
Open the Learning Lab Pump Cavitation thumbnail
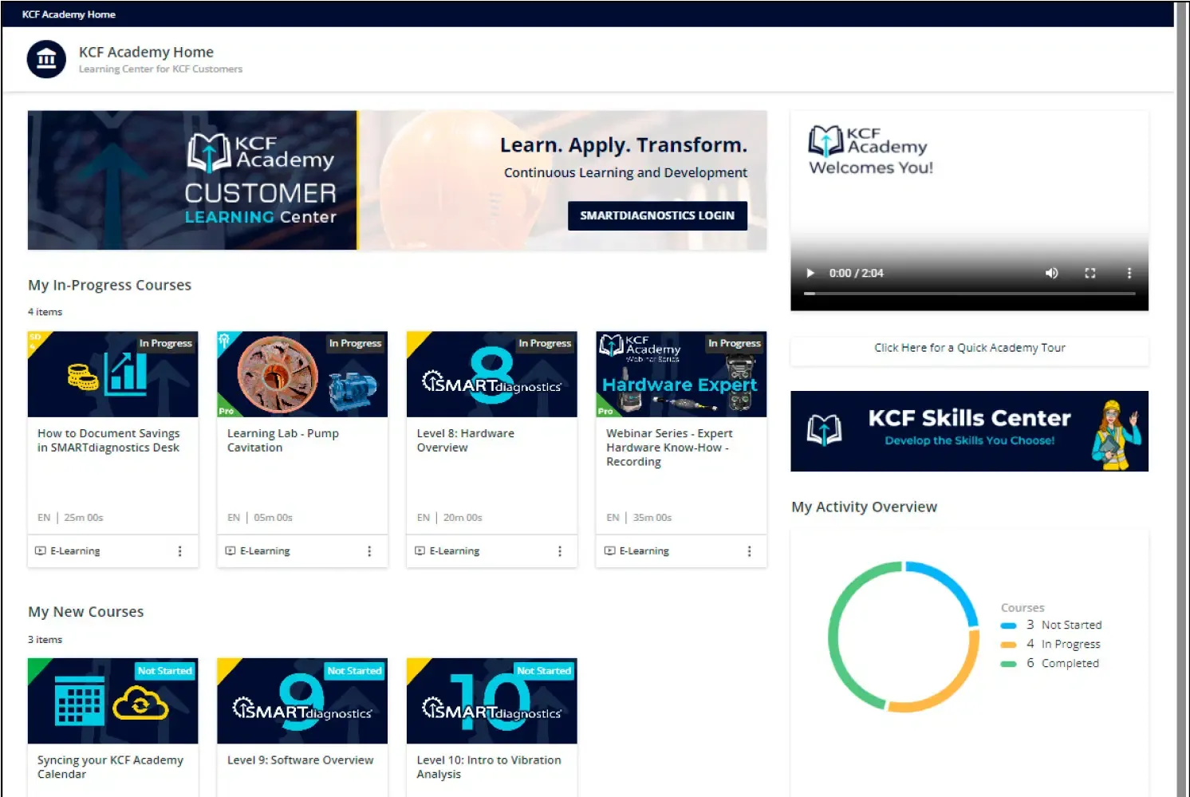302,374
